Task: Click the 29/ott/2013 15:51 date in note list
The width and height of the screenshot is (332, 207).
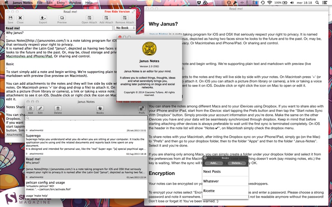Action: 137,130
